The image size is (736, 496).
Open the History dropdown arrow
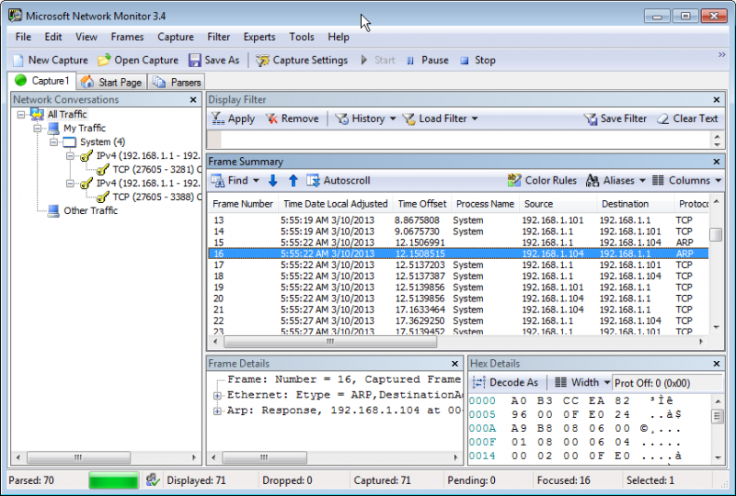393,119
